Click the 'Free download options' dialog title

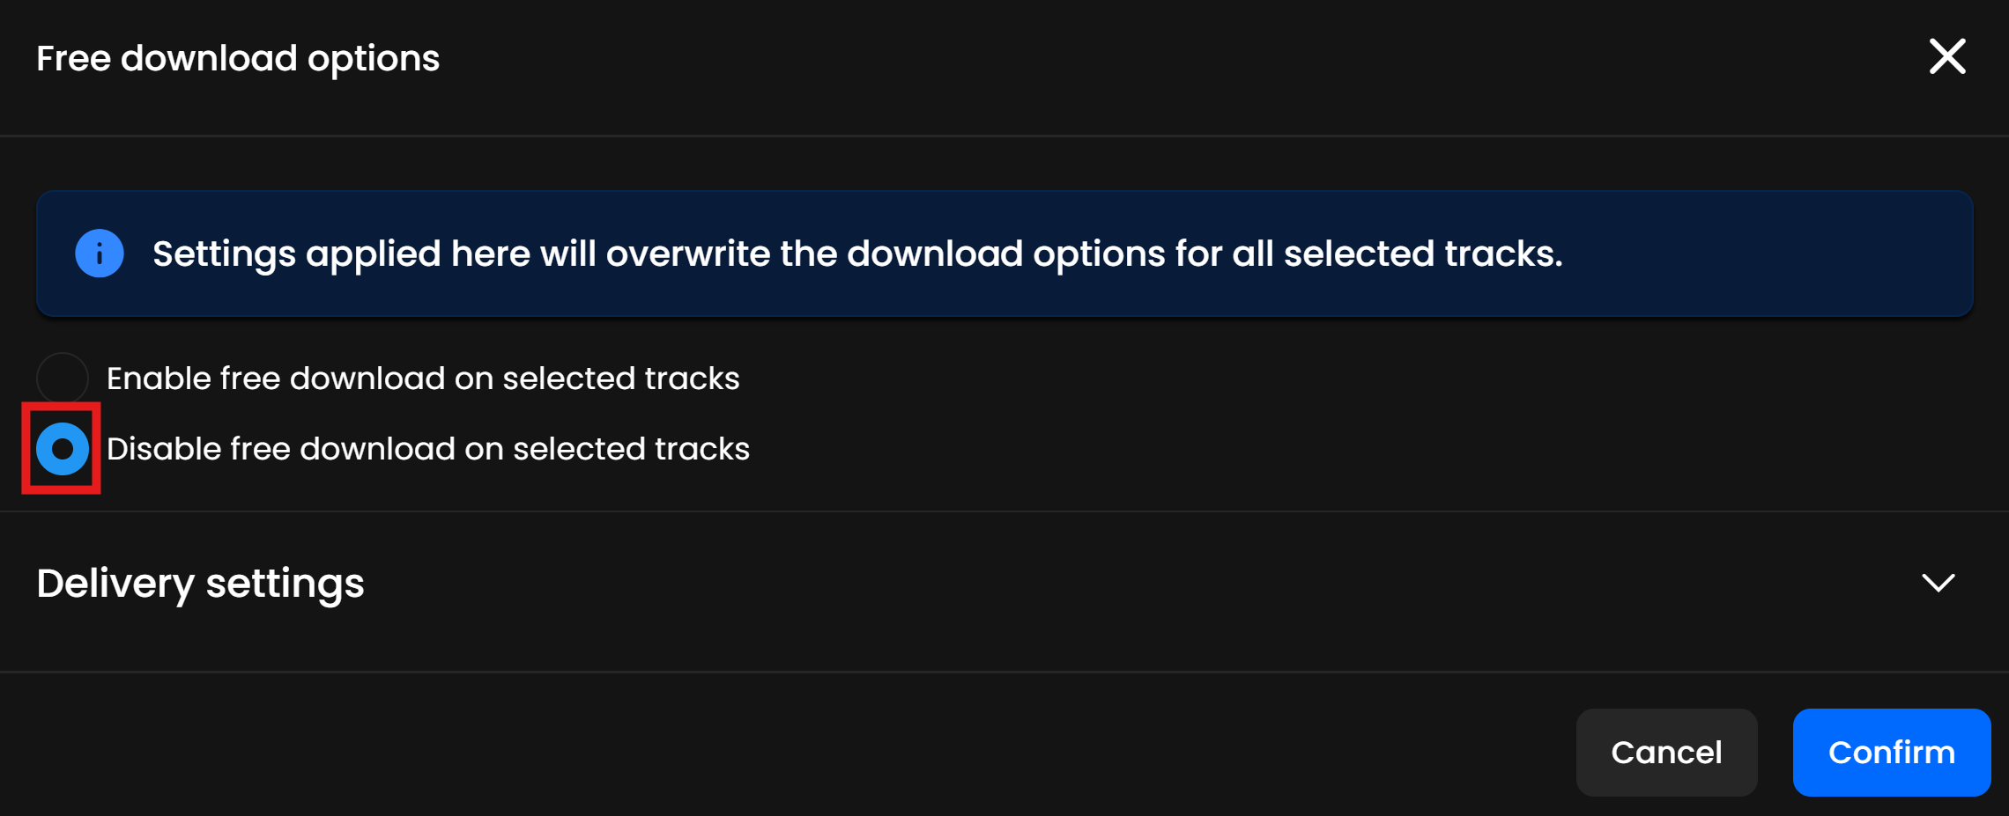tap(238, 59)
